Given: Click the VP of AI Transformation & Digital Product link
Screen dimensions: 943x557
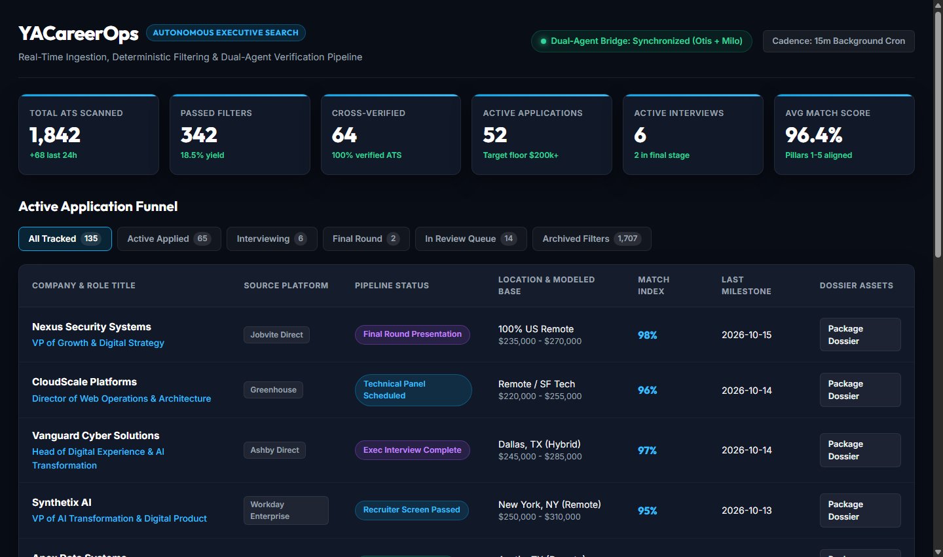Looking at the screenshot, I should click(x=119, y=518).
